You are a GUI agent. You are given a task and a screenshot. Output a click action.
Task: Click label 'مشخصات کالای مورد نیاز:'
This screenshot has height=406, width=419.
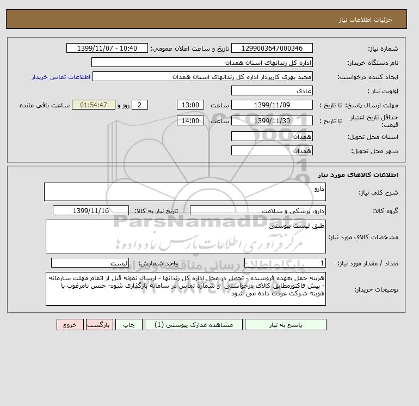363,237
